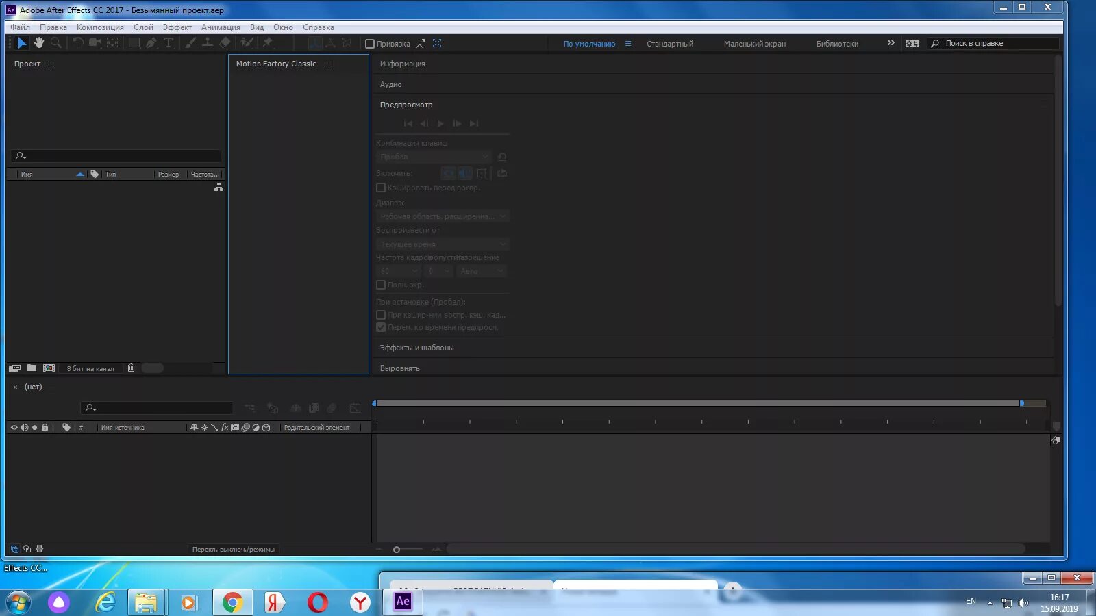Image resolution: width=1096 pixels, height=616 pixels.
Task: Open Opera browser from taskbar
Action: click(x=317, y=603)
